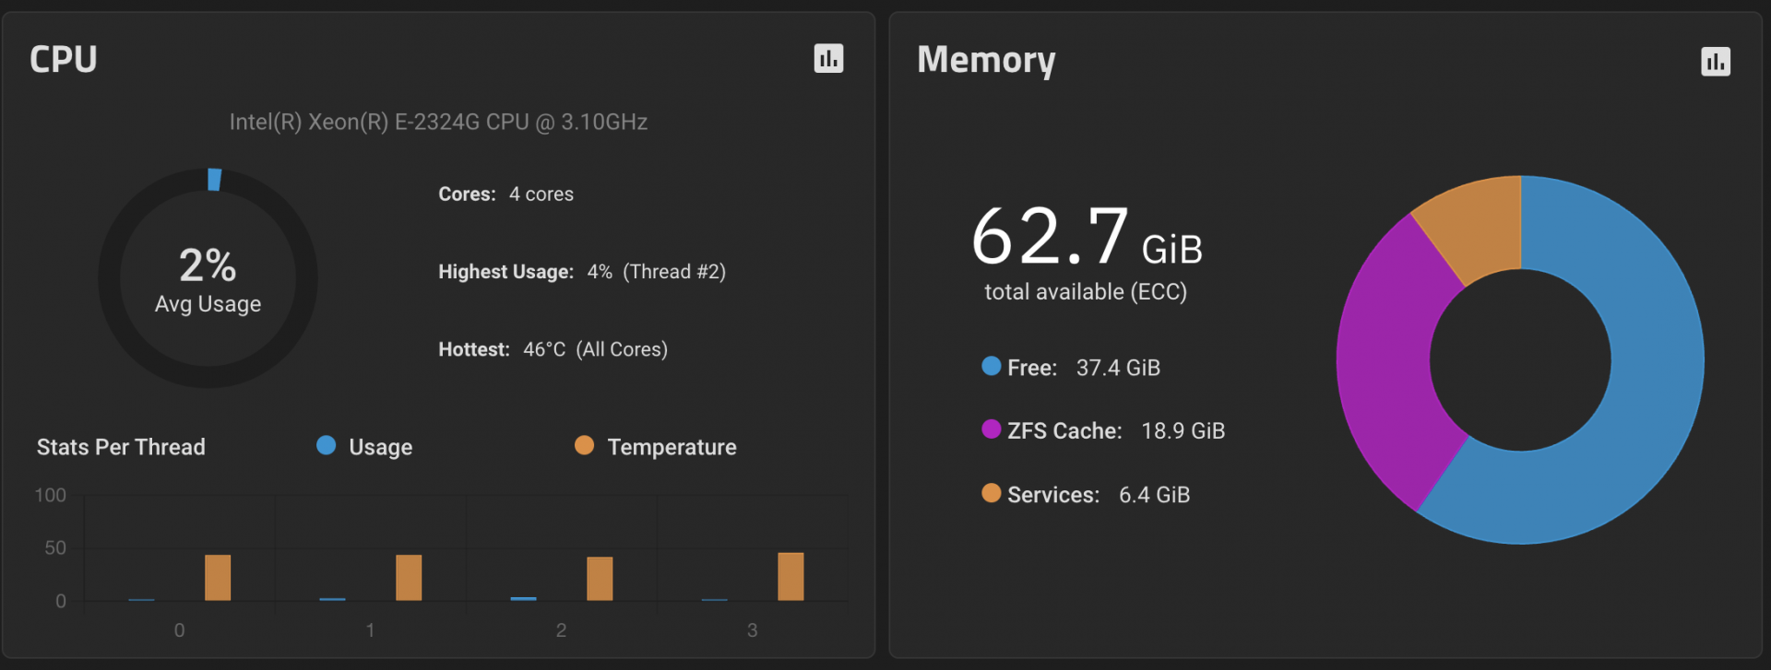Click the orange Temperature legend dot
1771x670 pixels.
point(584,445)
